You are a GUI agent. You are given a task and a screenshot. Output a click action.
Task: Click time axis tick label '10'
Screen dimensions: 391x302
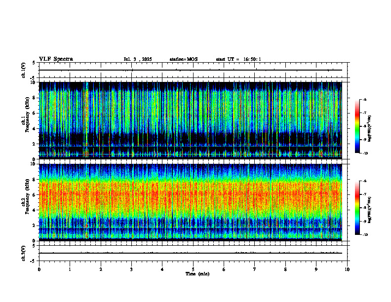tap(347, 269)
